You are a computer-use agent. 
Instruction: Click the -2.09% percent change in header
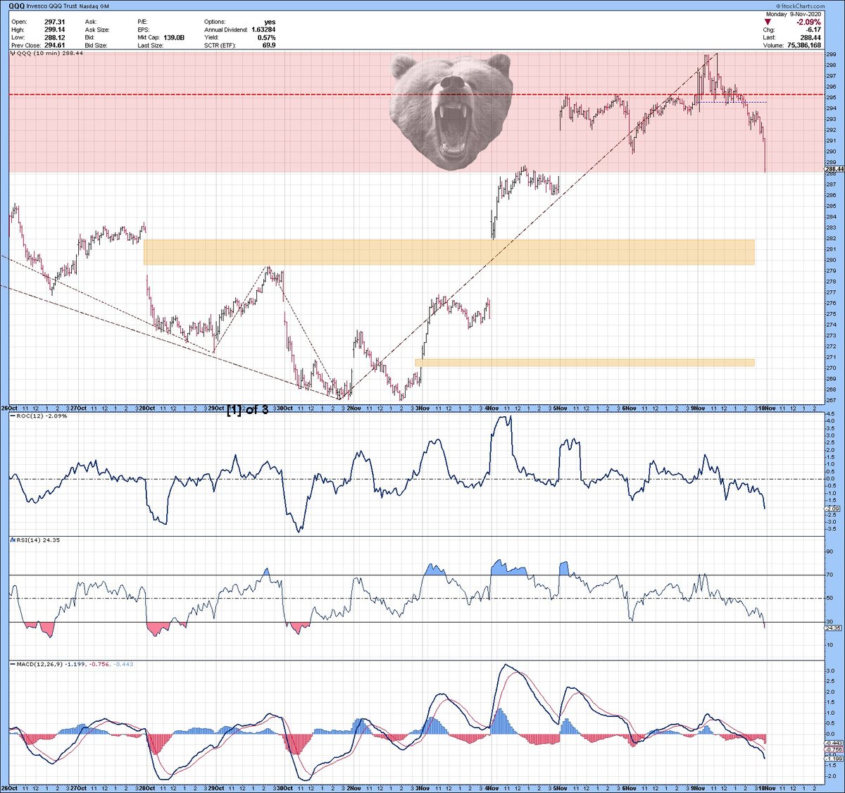pyautogui.click(x=808, y=23)
